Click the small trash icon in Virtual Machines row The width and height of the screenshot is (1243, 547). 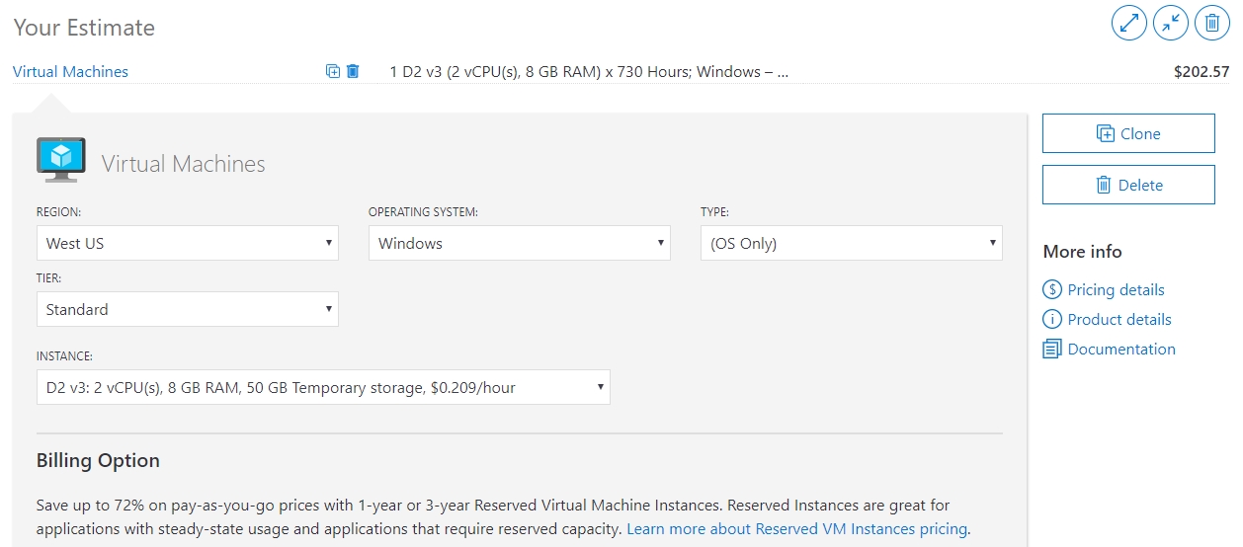coord(353,71)
